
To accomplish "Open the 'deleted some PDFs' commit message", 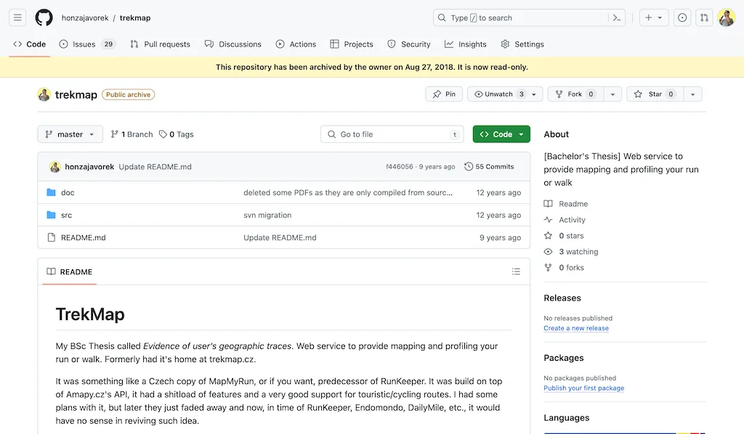I will point(348,192).
